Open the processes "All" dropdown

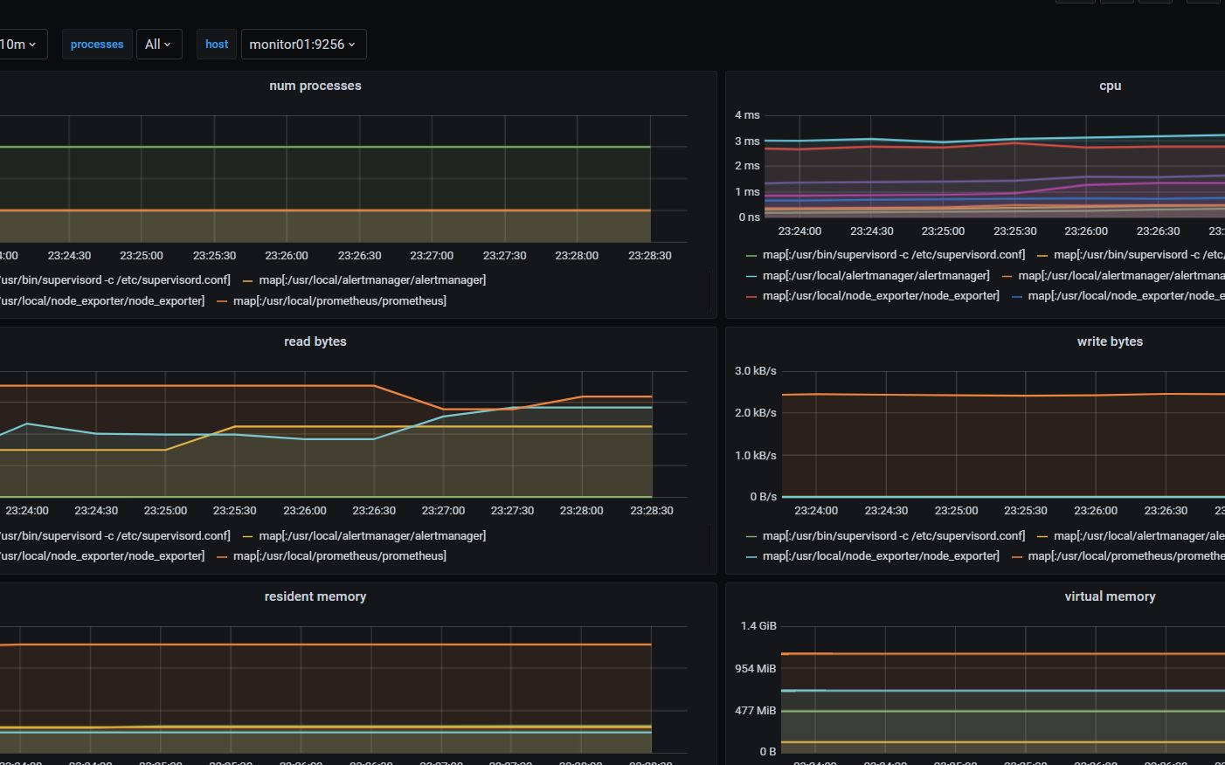tap(158, 45)
